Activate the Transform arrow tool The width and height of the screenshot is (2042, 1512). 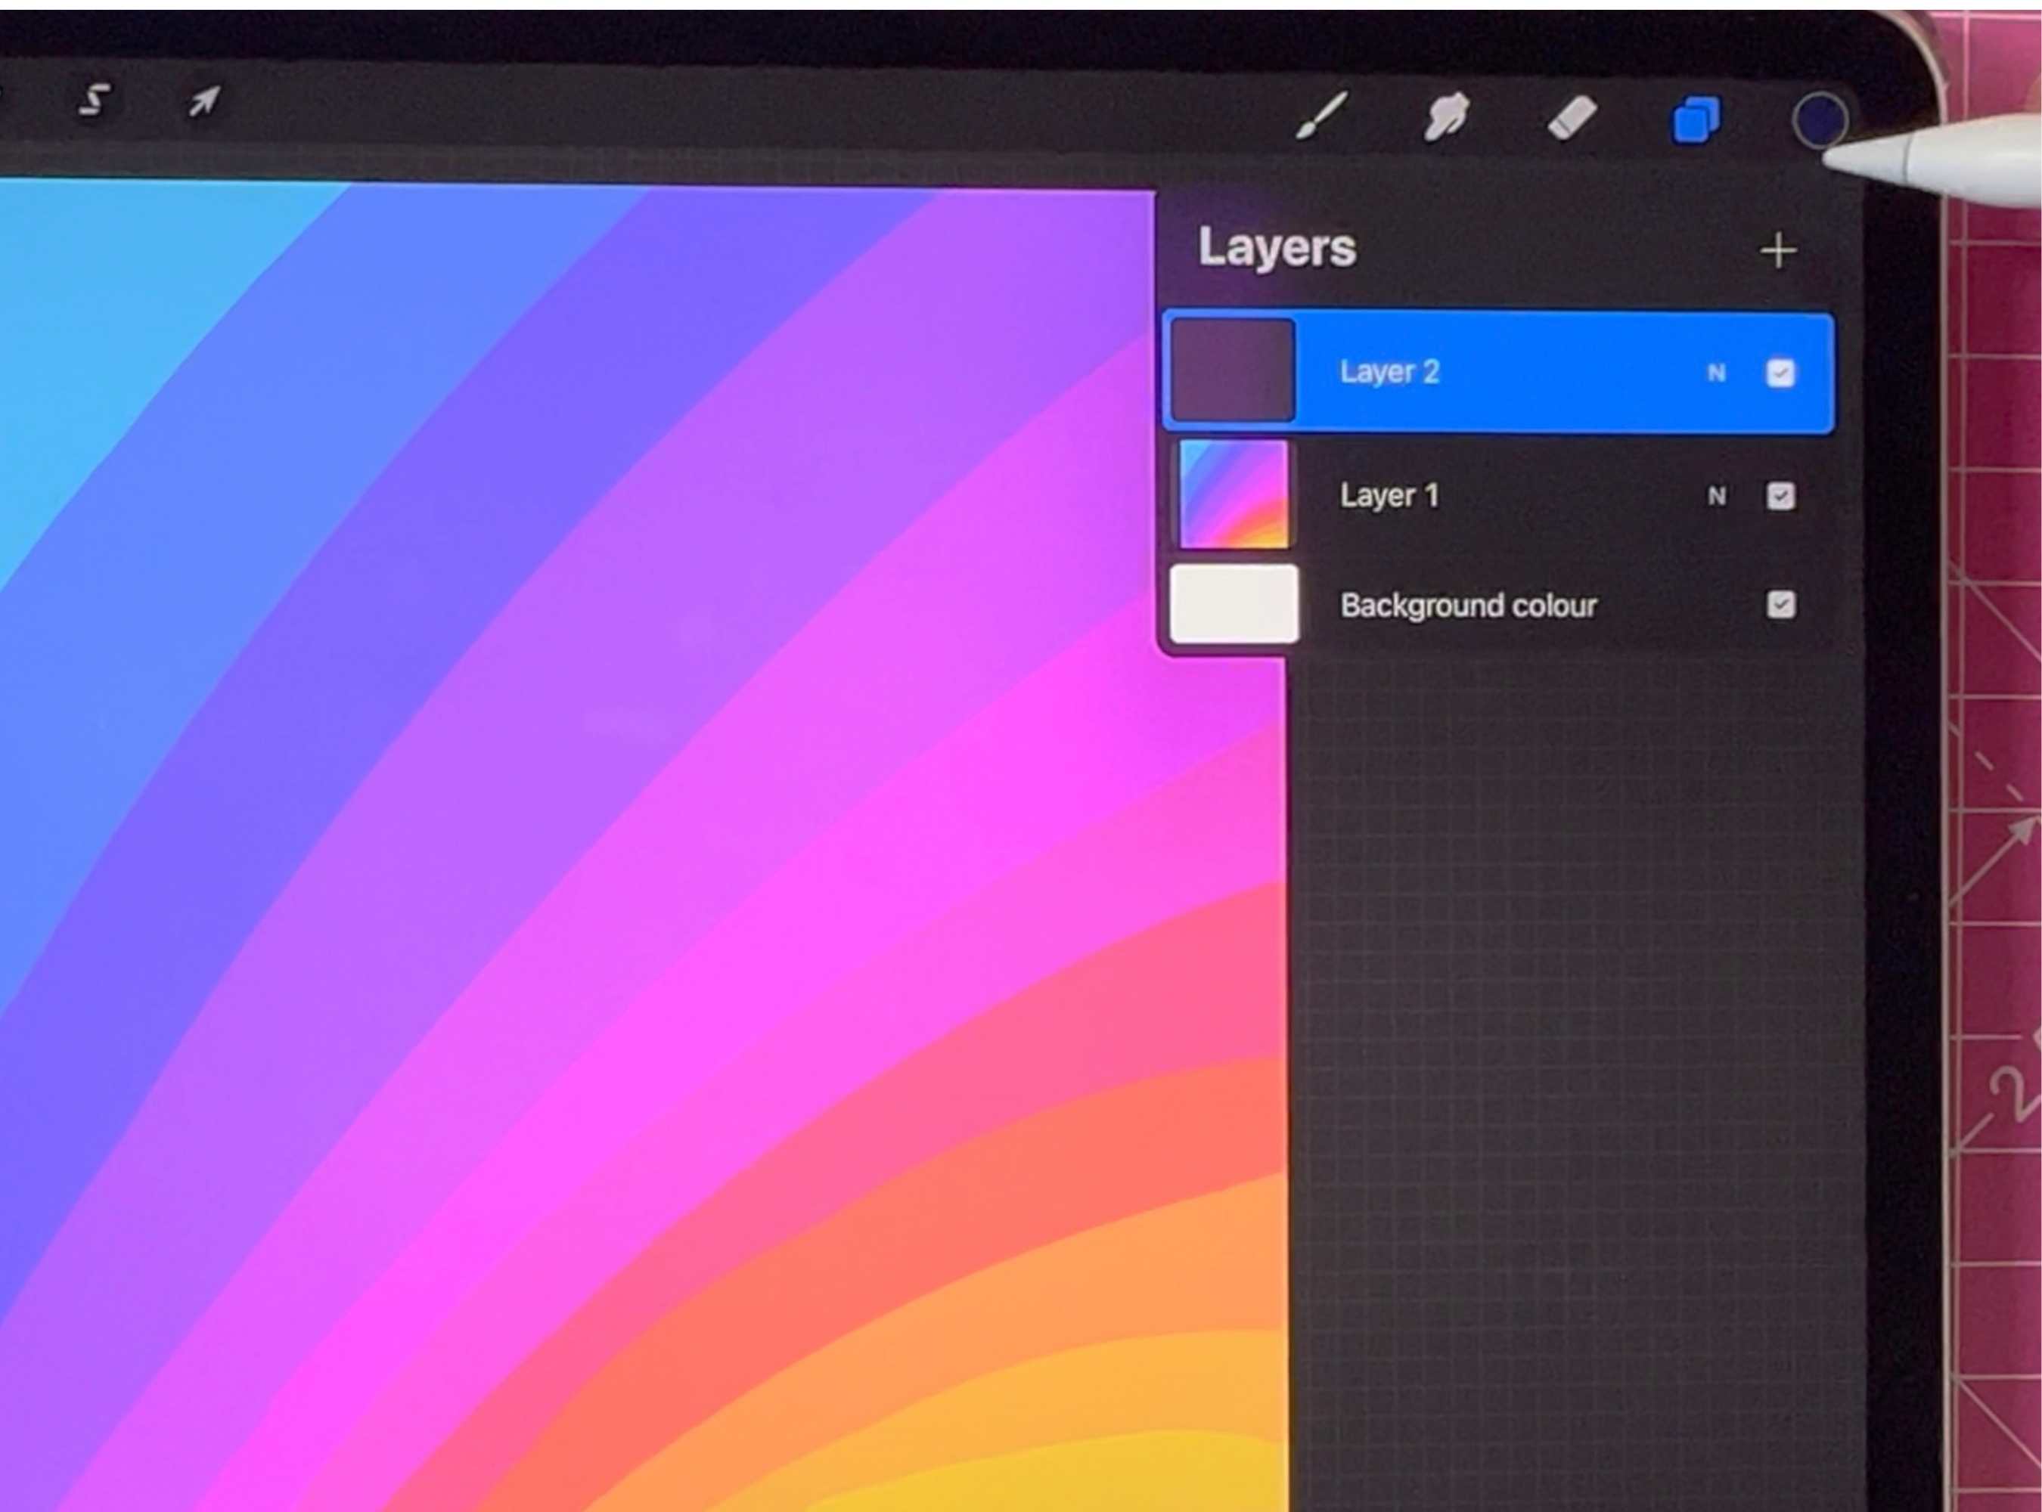click(203, 101)
